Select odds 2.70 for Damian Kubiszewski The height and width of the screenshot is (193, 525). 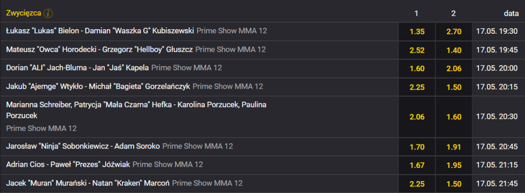tap(454, 32)
